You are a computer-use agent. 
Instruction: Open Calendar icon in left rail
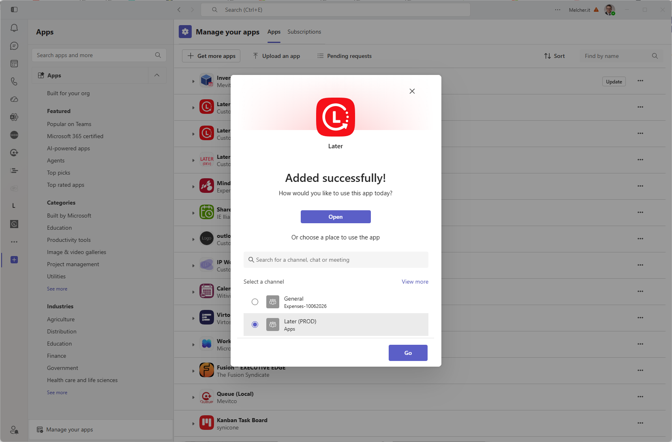pos(14,64)
